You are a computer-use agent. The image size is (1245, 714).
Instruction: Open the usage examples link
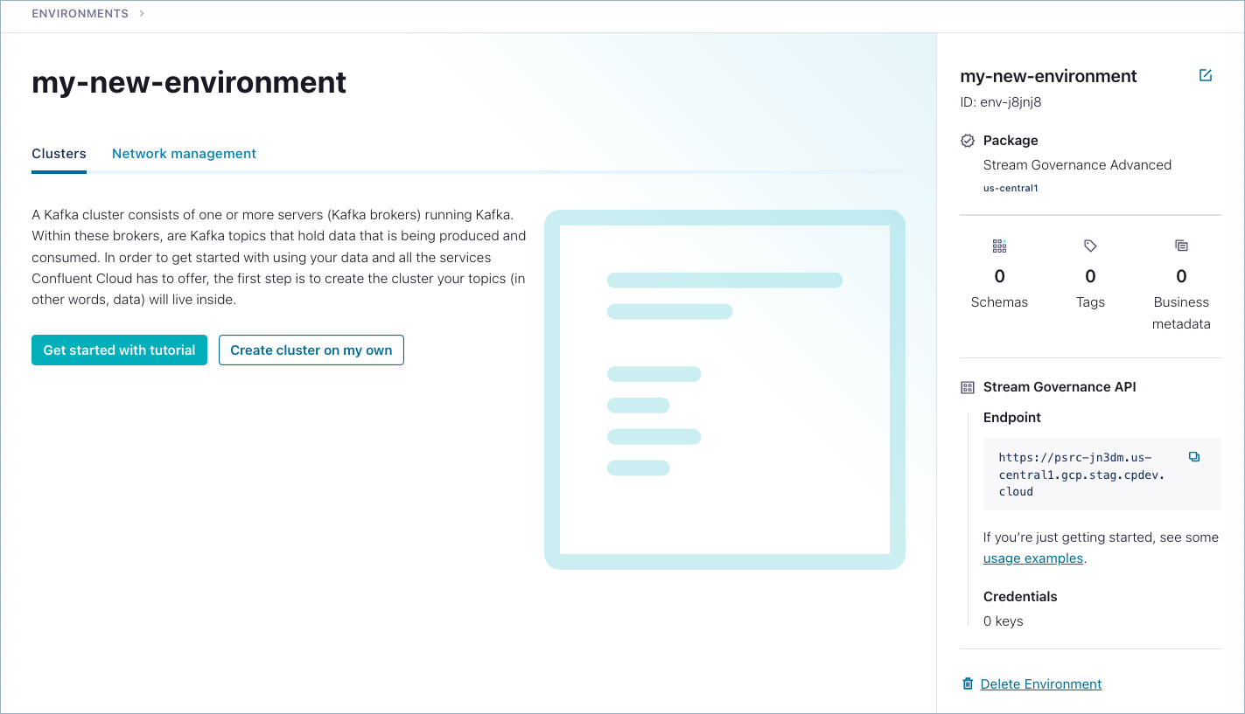pyautogui.click(x=1032, y=558)
